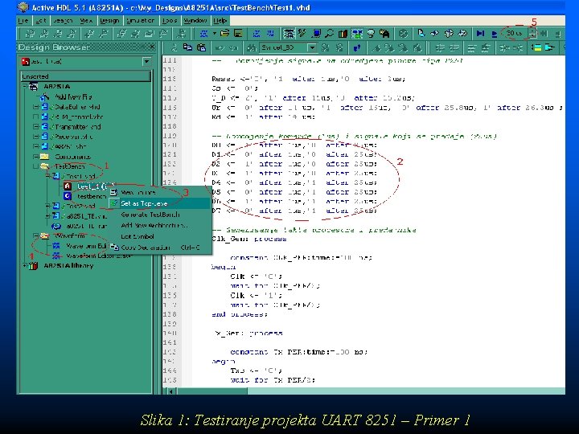579x434 pixels.
Task: Collapse the TestBench folder node
Action: tap(35, 166)
